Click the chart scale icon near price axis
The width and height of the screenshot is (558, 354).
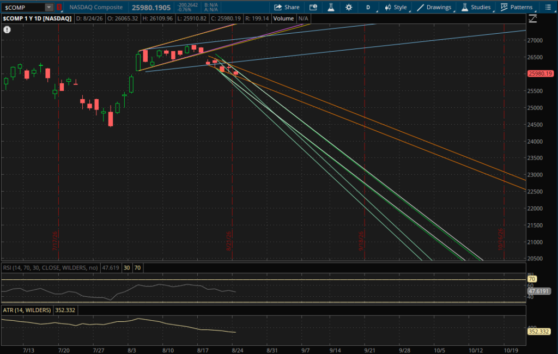pos(533,19)
